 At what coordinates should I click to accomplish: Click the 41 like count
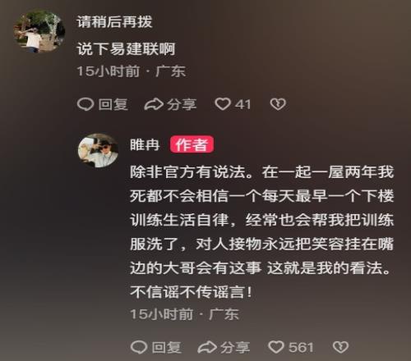pos(242,104)
